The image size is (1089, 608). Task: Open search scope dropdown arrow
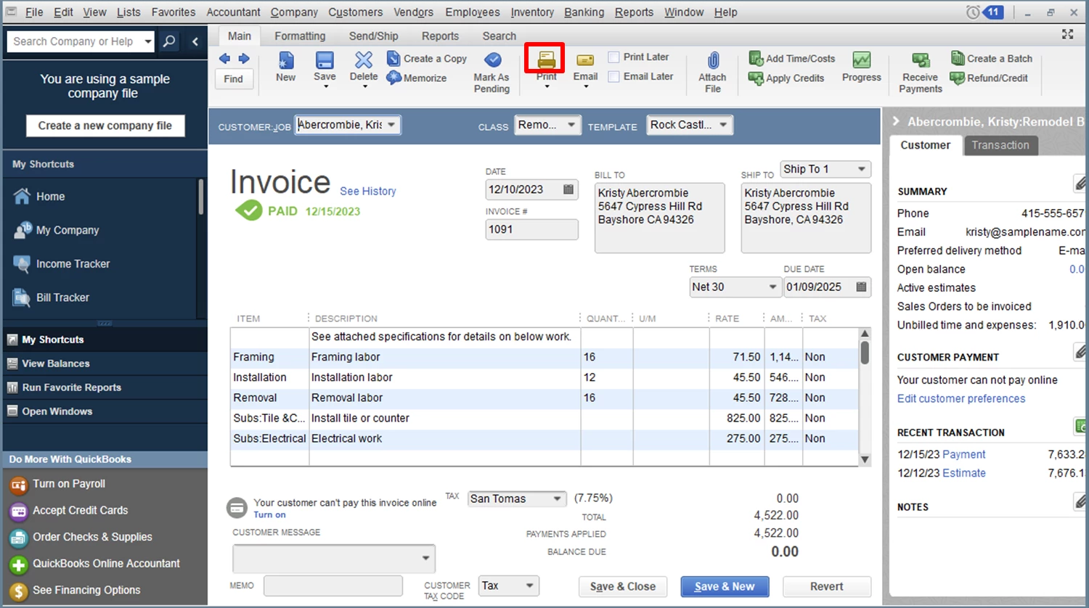tap(148, 41)
